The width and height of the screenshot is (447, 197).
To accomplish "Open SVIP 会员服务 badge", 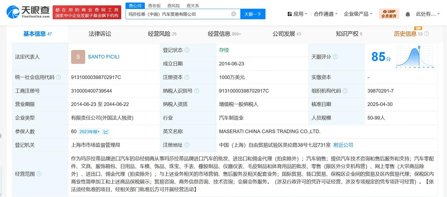I will point(389,14).
